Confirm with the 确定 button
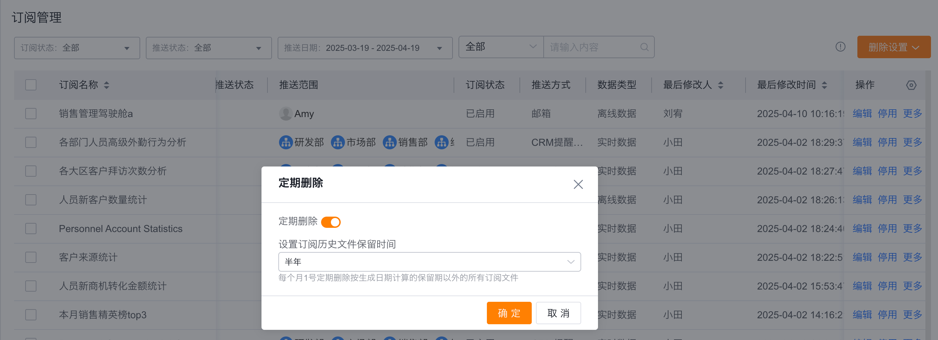Viewport: 938px width, 340px height. coord(509,313)
